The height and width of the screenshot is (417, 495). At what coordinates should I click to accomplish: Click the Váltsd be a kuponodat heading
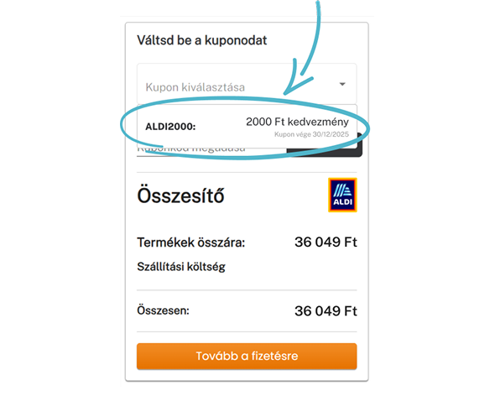click(202, 40)
